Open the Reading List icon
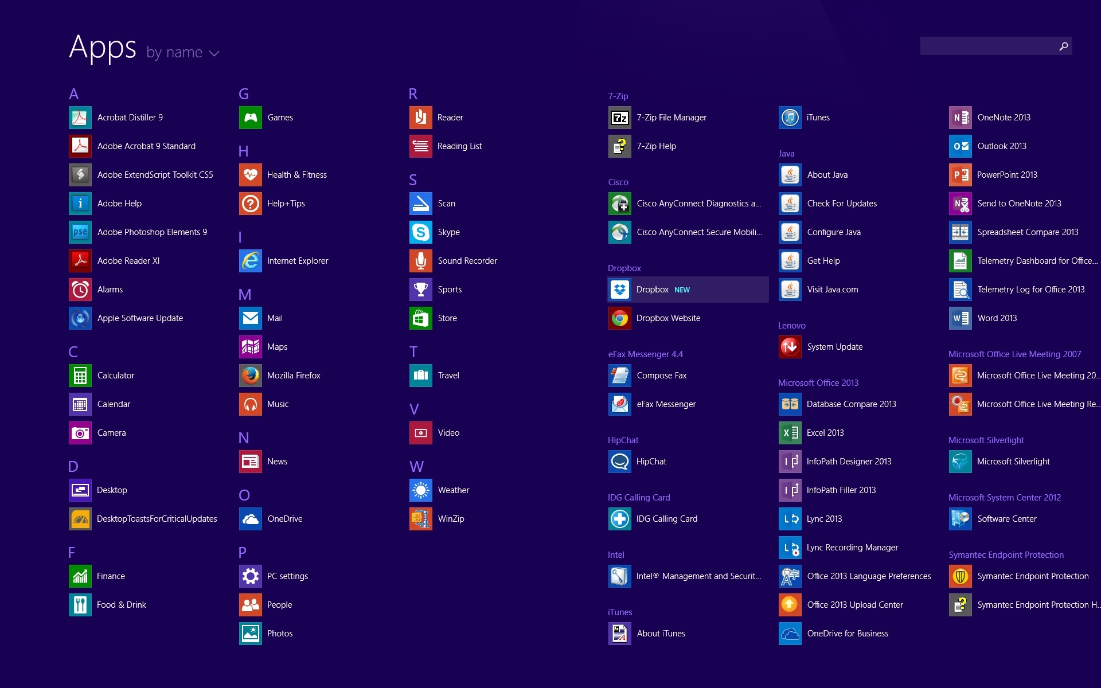The width and height of the screenshot is (1101, 688). click(x=421, y=146)
